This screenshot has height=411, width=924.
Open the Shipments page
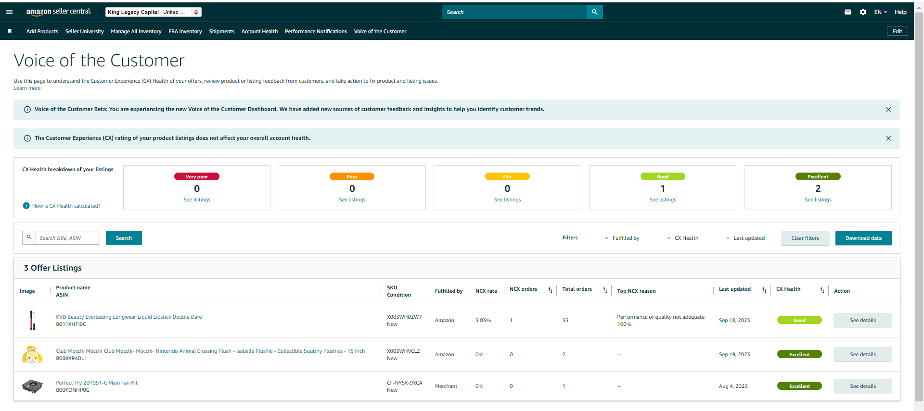[222, 31]
